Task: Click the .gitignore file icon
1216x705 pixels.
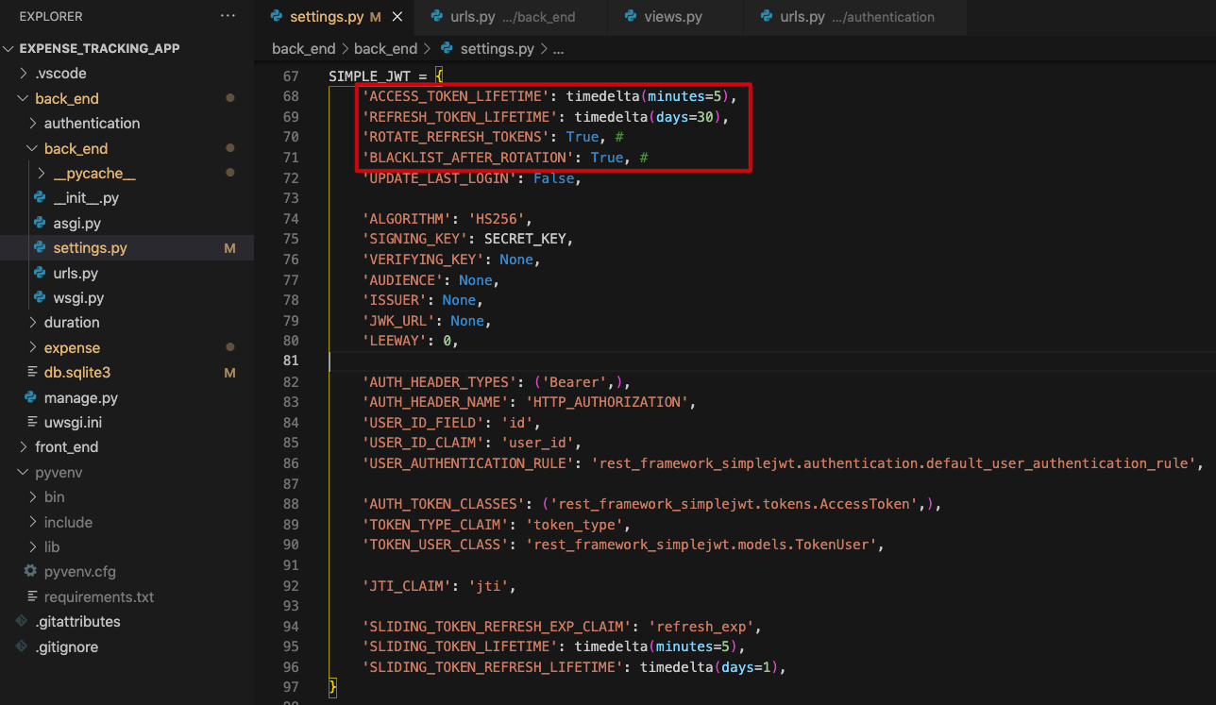Action: [x=21, y=646]
